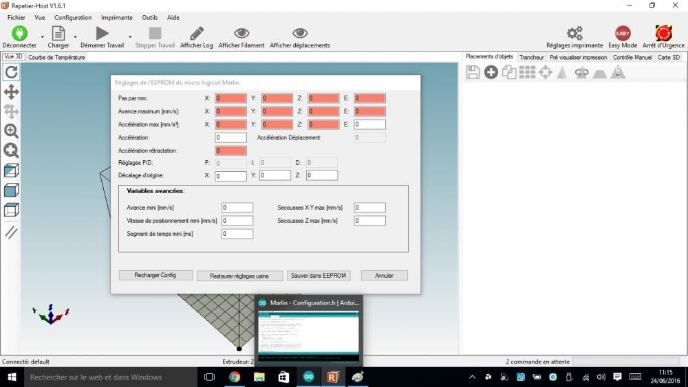The image size is (688, 387).
Task: Click the zoom in magnifier icon
Action: tap(12, 131)
